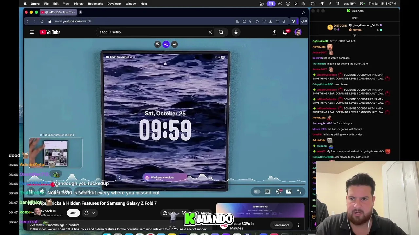Open the Developer menu
Viewport: 419px width, 235px height.
pos(114,4)
